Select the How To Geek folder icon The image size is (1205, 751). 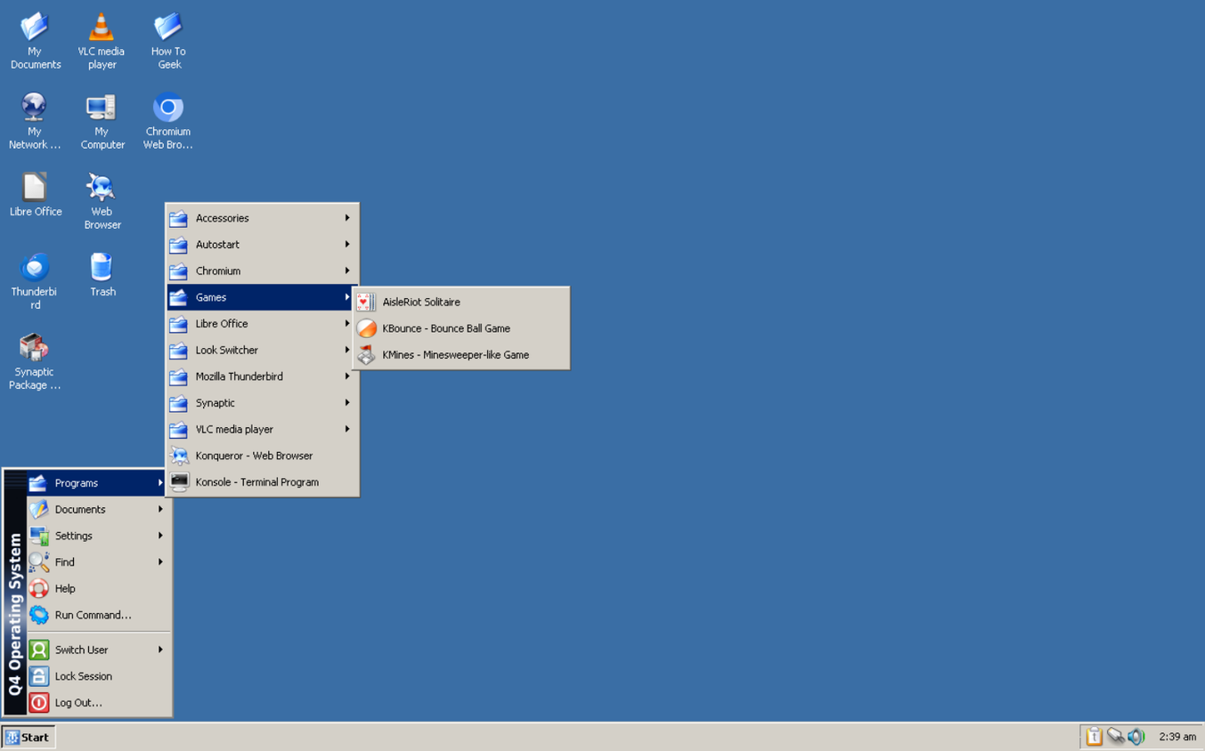coord(168,40)
